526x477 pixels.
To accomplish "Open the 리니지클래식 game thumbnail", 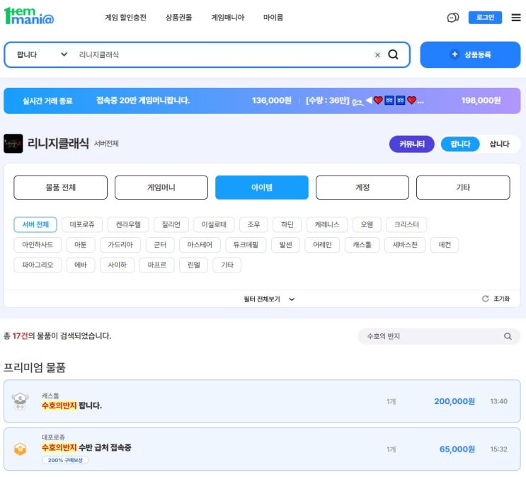I will [x=13, y=143].
